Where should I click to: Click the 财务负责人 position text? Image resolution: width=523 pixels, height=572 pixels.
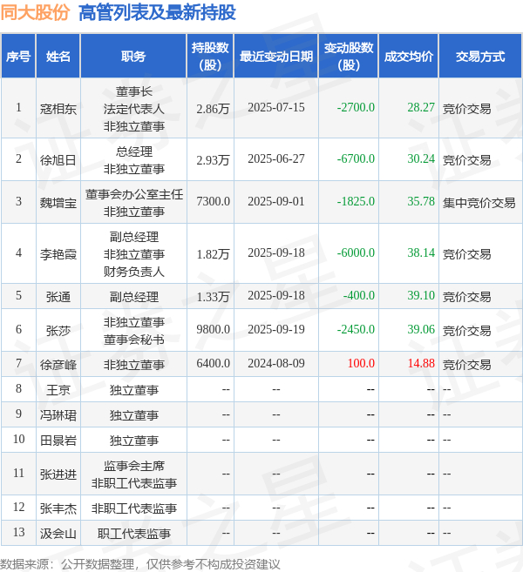click(134, 272)
